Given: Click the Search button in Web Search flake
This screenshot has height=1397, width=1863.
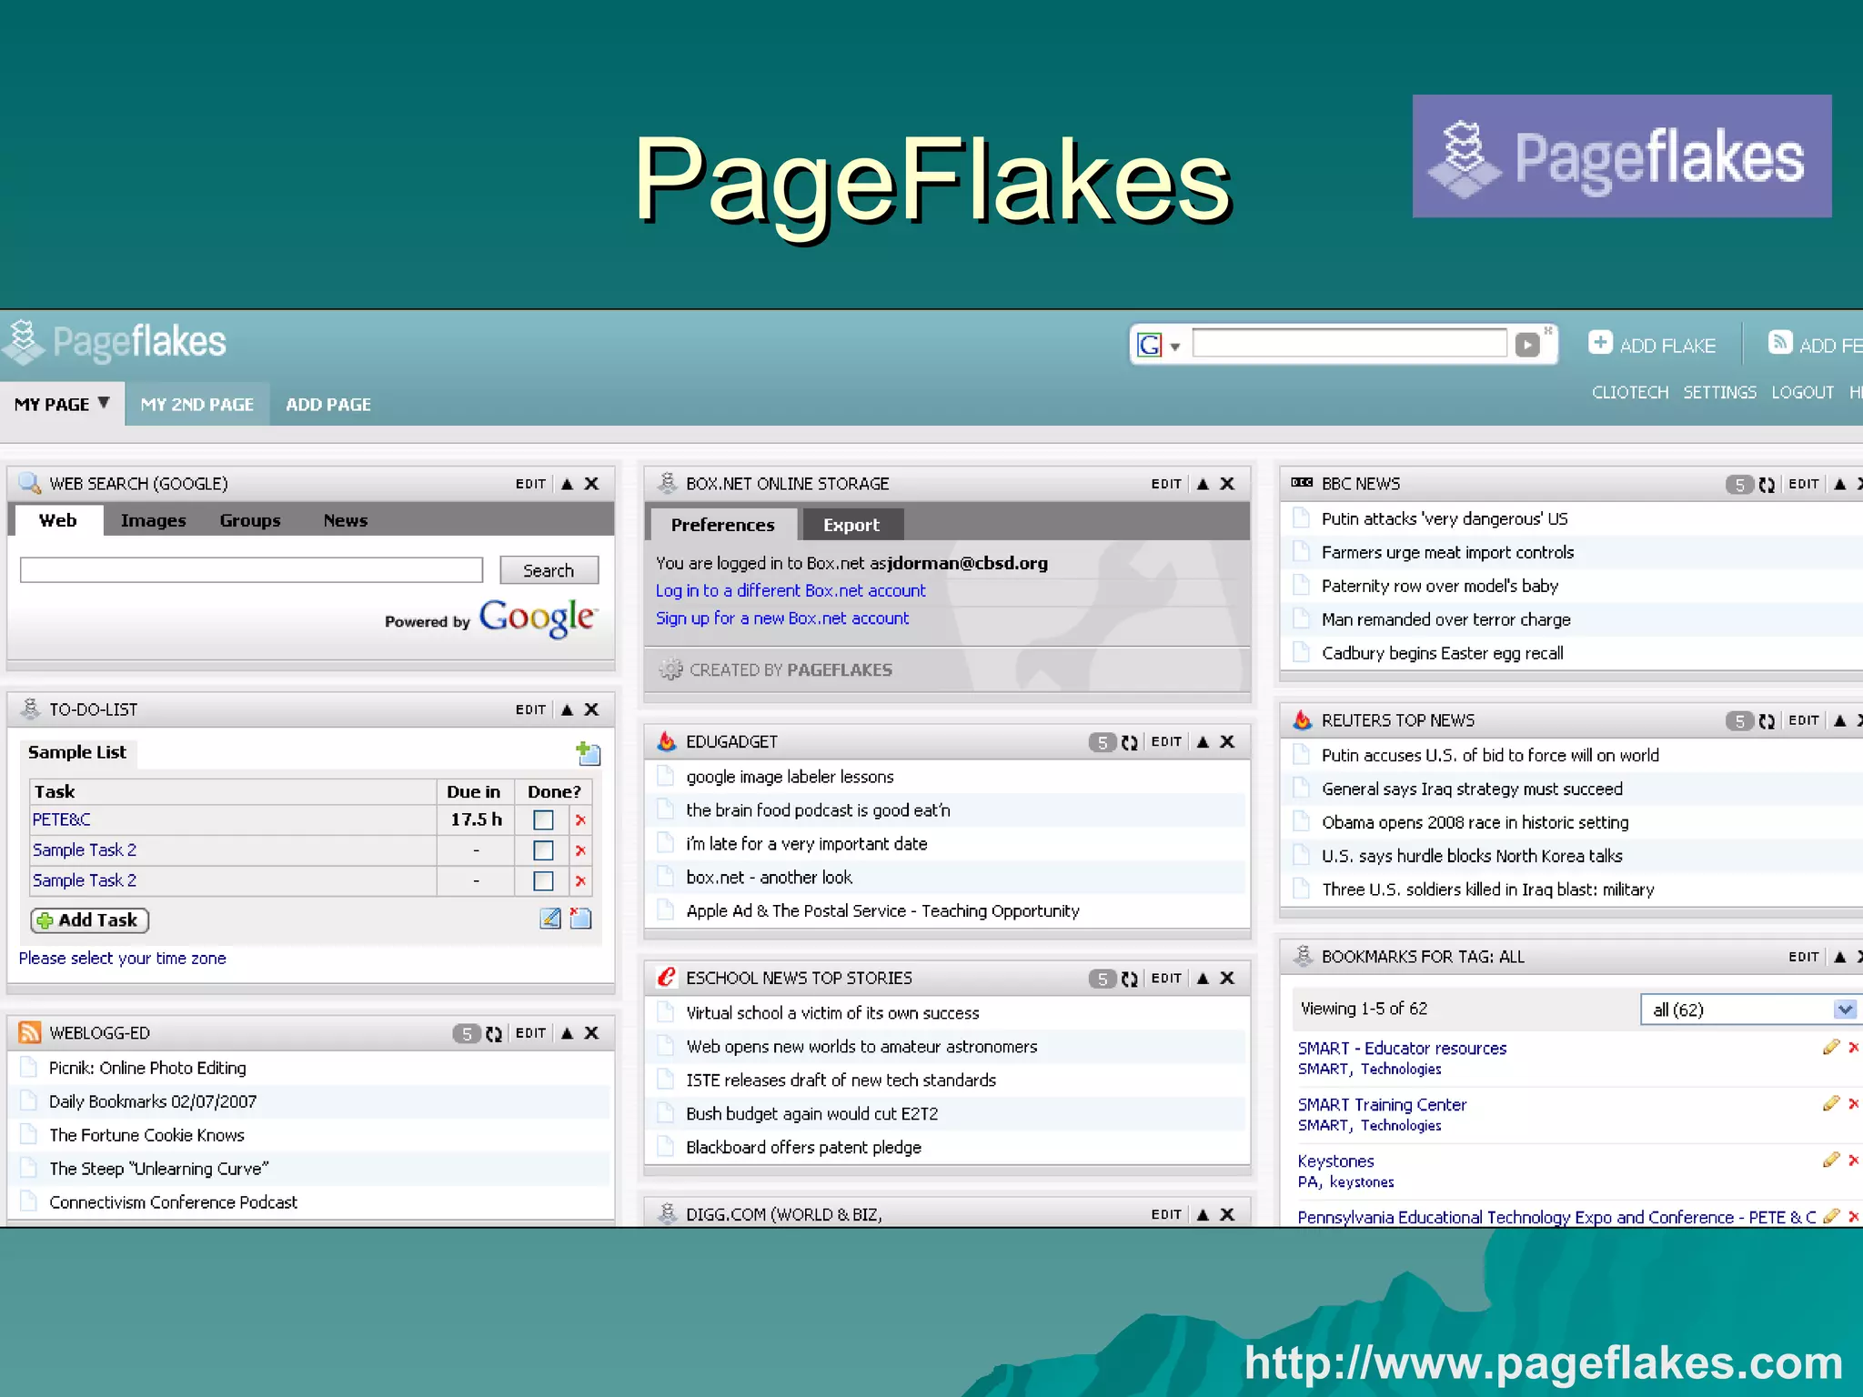Looking at the screenshot, I should tap(549, 570).
